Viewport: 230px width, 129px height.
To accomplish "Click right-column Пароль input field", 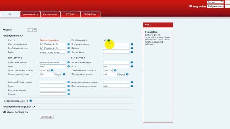I will pos(116,48).
